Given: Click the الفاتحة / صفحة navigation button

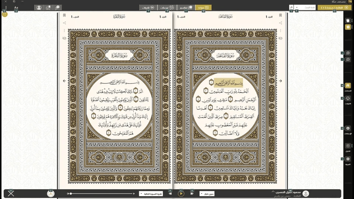Looking at the screenshot, I should pos(334,7).
